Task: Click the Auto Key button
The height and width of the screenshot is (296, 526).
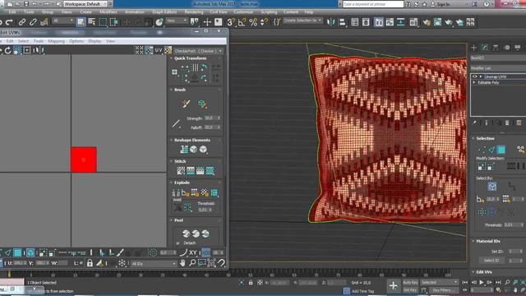Action: click(410, 283)
